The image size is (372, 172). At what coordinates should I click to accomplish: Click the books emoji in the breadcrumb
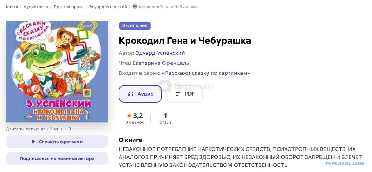tap(135, 6)
